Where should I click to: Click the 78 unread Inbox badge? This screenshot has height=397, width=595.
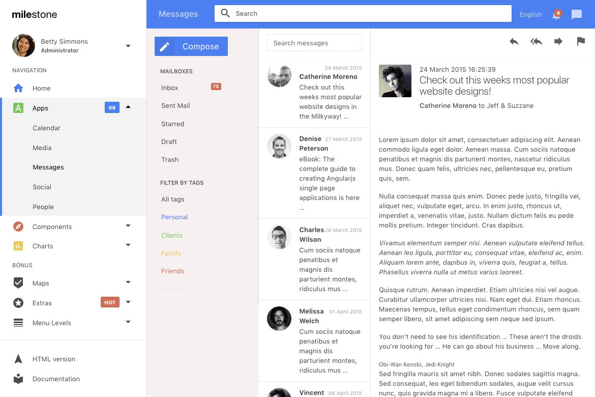click(216, 86)
